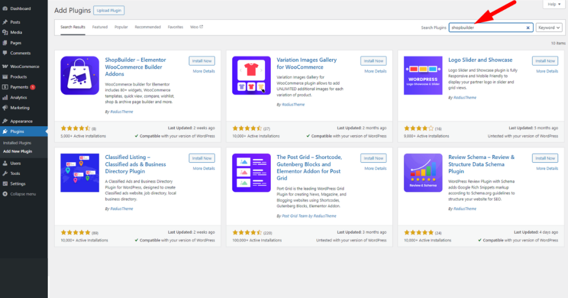The width and height of the screenshot is (568, 298).
Task: Click the Media icon in sidebar
Action: (5, 32)
